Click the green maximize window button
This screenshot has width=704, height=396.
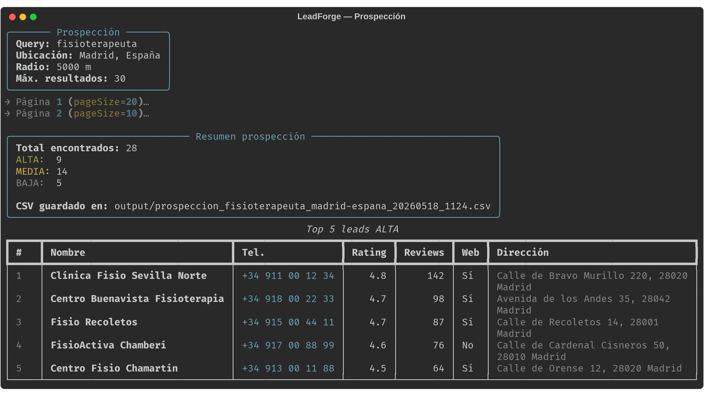click(33, 17)
